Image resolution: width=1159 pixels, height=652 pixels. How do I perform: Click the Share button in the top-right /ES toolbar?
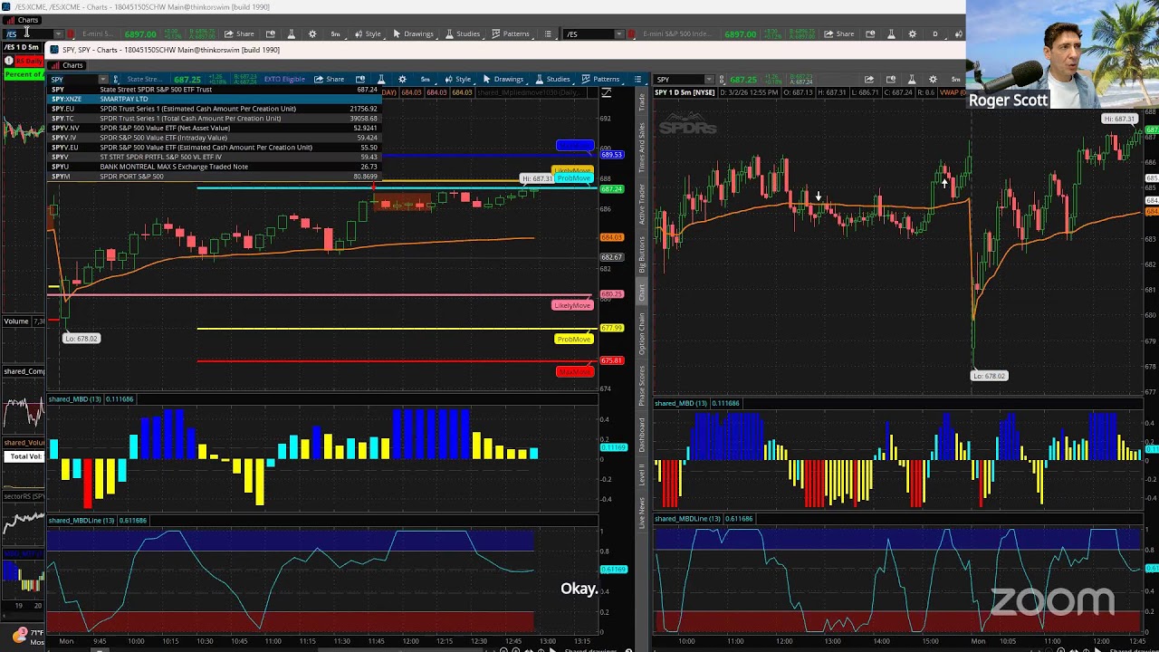(839, 34)
